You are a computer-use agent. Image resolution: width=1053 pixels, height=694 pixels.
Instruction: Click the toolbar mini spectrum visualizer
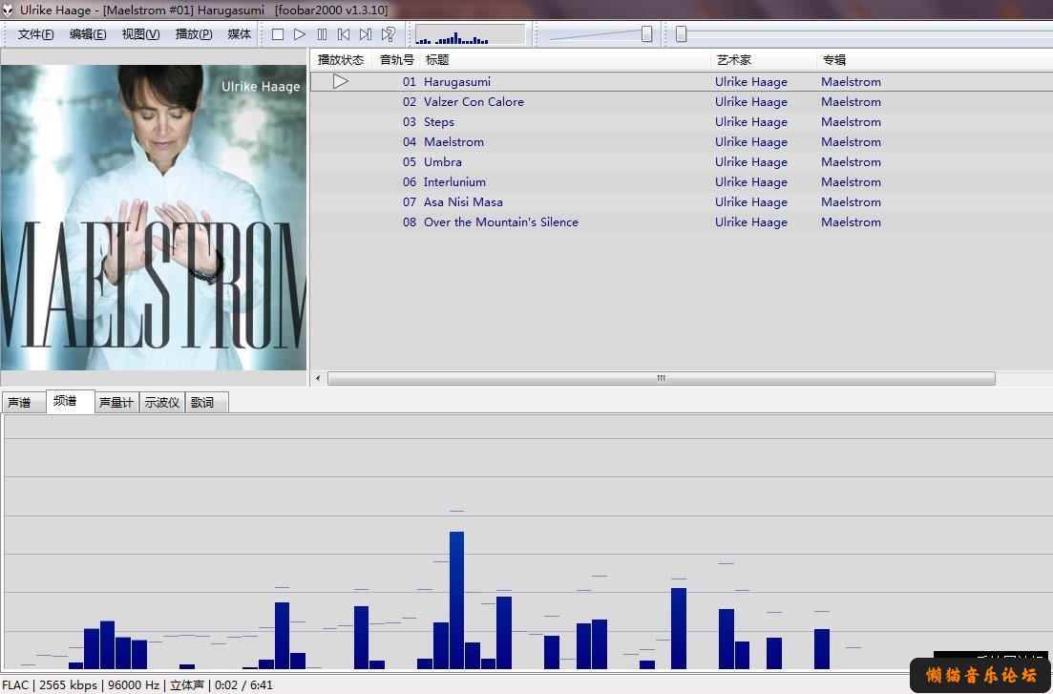coord(470,34)
